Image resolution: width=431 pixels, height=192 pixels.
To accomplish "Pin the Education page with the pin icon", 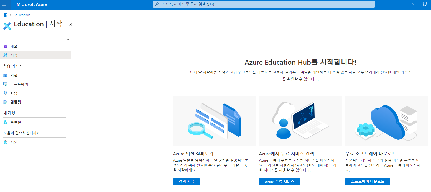I will point(71,24).
